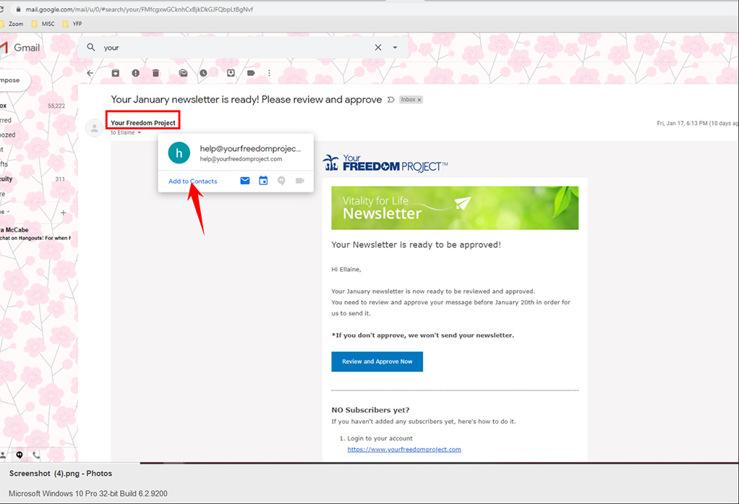The height and width of the screenshot is (504, 739).
Task: Open the label with 311 unread
Action: (x=33, y=179)
